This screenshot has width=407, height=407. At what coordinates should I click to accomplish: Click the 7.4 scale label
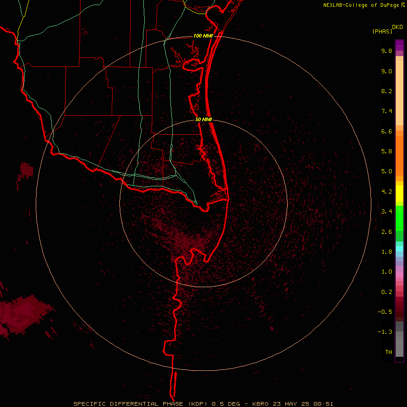click(x=387, y=111)
